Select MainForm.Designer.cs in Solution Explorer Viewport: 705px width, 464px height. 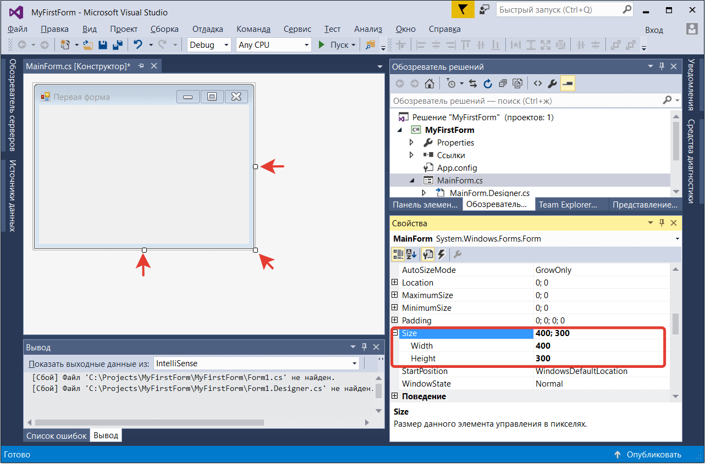[489, 193]
